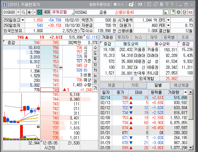Switch to the 프로 tab
The image size is (198, 152).
click(x=185, y=38)
